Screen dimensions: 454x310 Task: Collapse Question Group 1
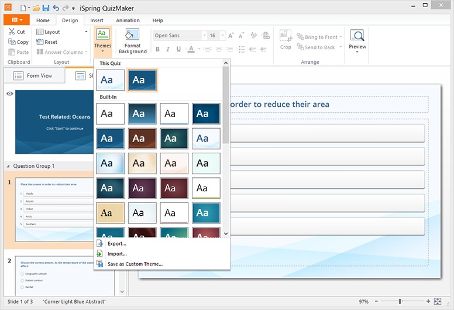[x=8, y=166]
